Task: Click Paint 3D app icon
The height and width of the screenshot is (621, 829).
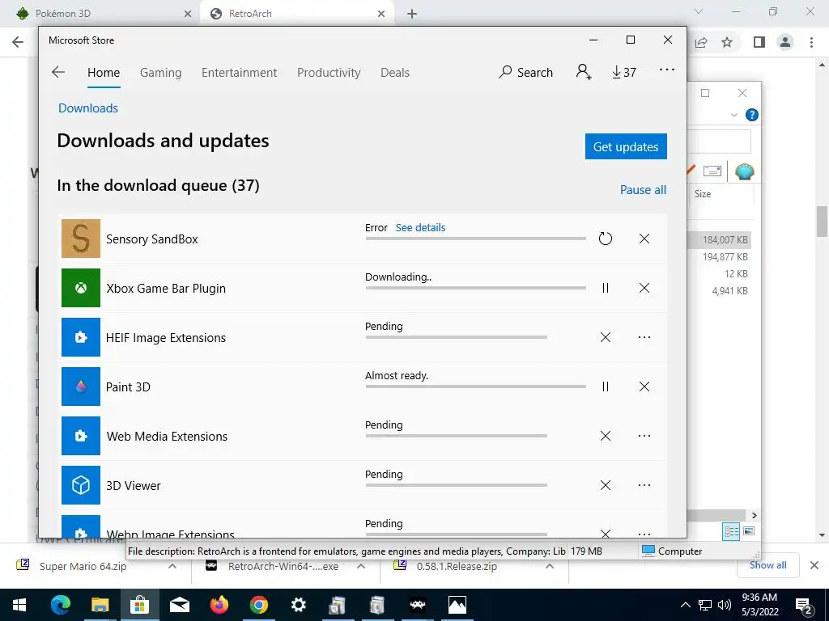Action: tap(81, 387)
